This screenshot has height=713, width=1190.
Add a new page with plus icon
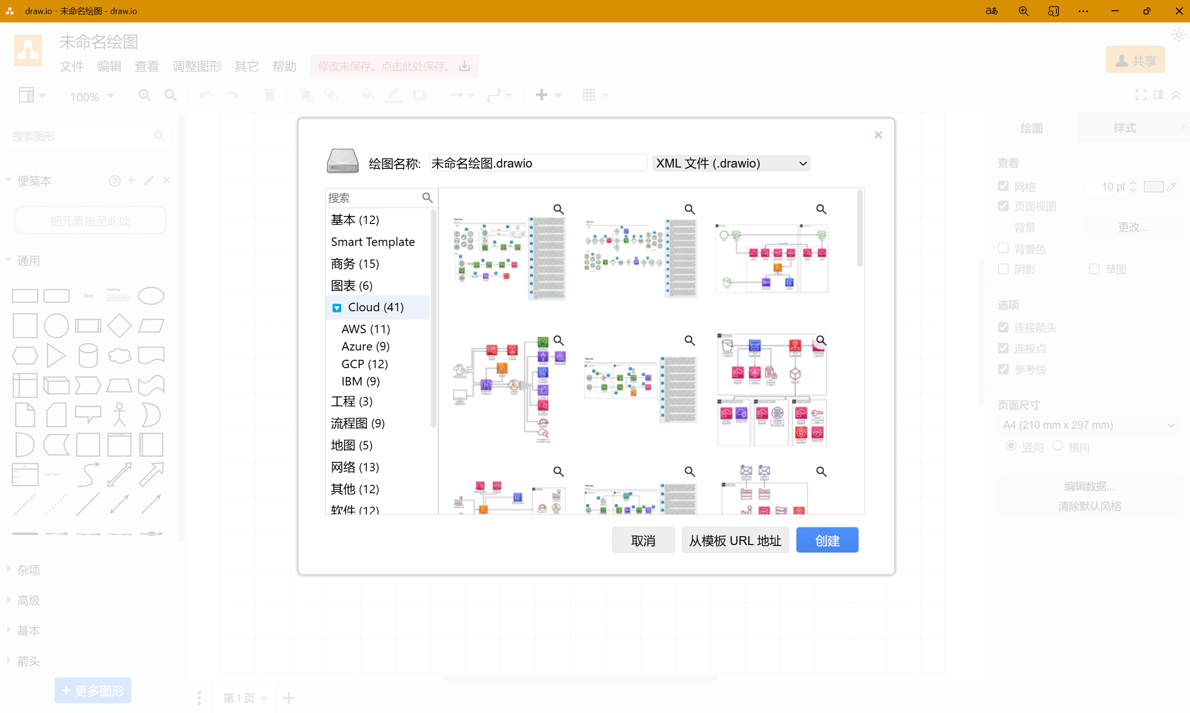click(x=289, y=697)
